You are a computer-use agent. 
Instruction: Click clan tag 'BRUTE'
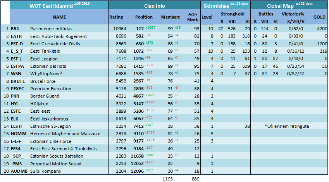point(18,81)
